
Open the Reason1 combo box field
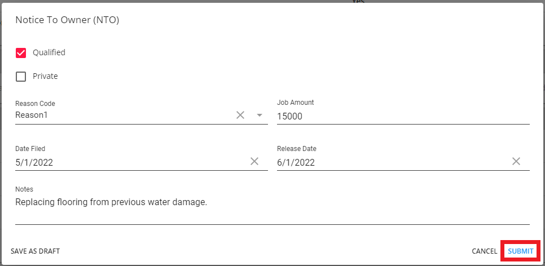[x=121, y=116]
